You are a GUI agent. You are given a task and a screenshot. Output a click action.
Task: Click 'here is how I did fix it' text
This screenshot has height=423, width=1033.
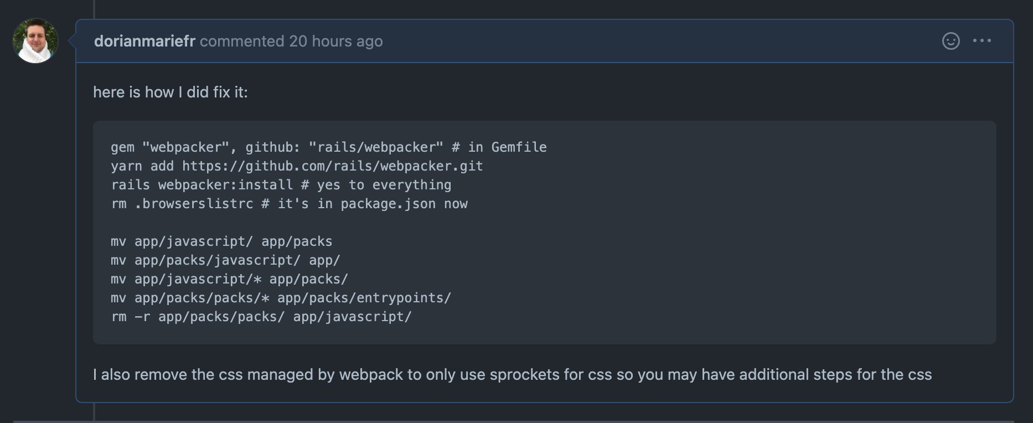tap(171, 92)
